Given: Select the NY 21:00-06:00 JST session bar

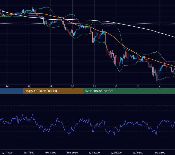Looking at the screenshot, I should (129, 91).
